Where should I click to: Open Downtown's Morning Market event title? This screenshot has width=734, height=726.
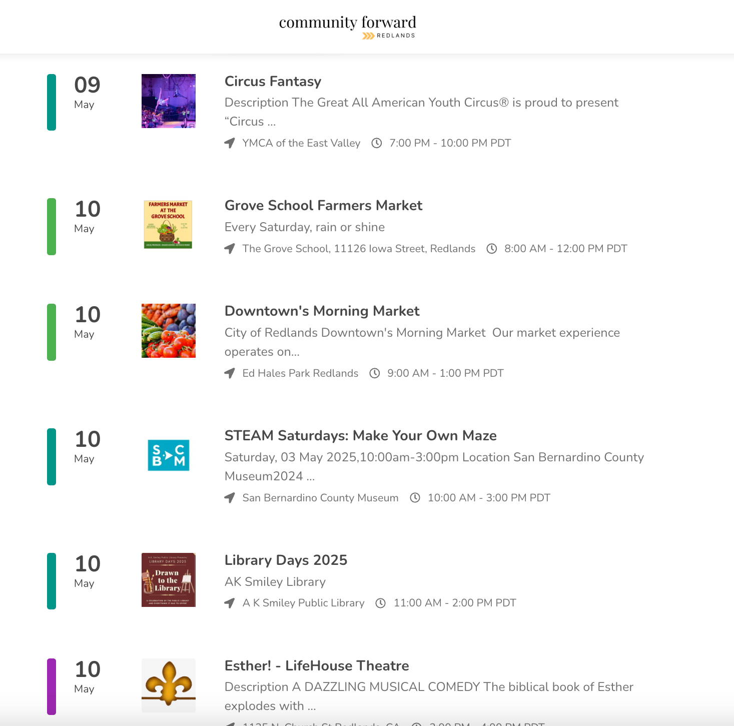[x=322, y=311]
